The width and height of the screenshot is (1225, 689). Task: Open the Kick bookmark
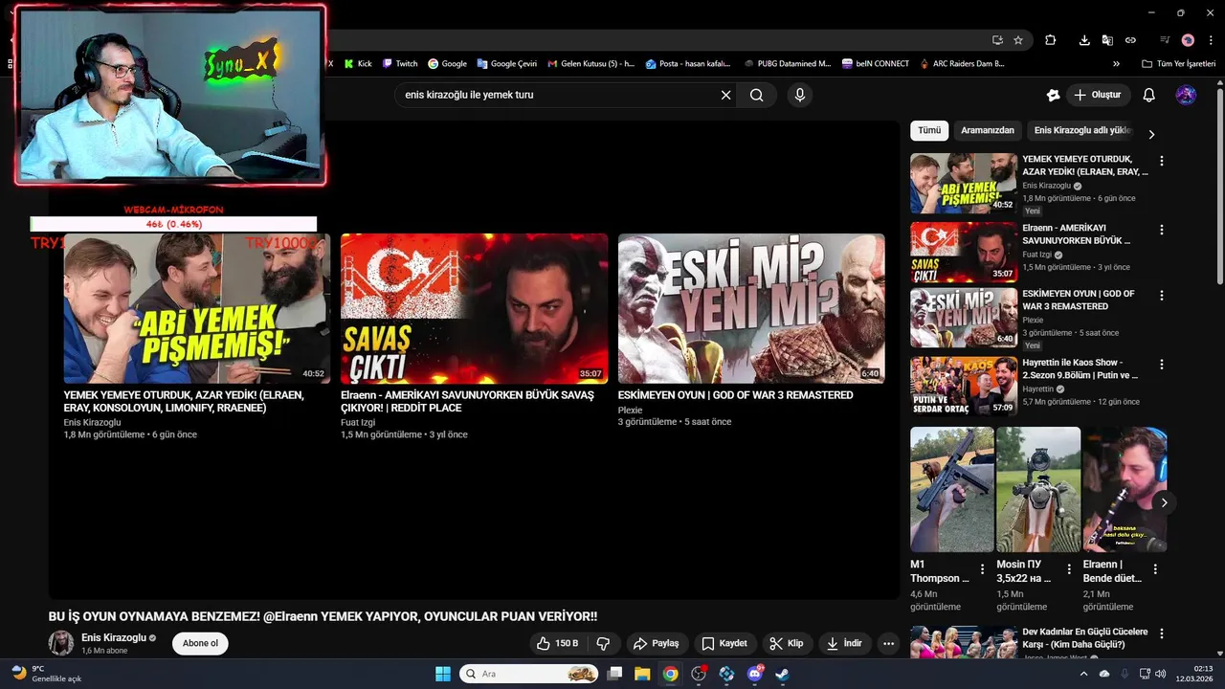(x=358, y=64)
